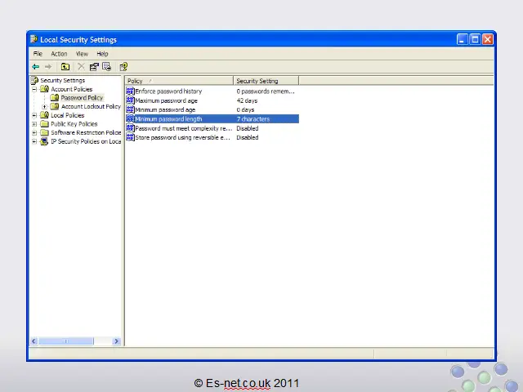Screen dimensions: 523x392
Task: Click the Software Restriction Policies folder icon
Action: tap(44, 132)
